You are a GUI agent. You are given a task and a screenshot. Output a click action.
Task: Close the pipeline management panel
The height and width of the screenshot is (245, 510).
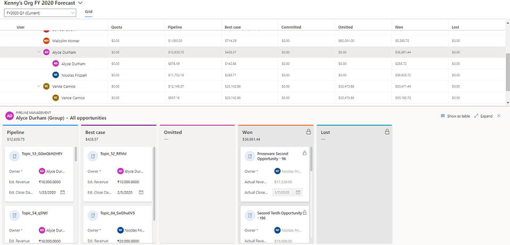pos(499,116)
